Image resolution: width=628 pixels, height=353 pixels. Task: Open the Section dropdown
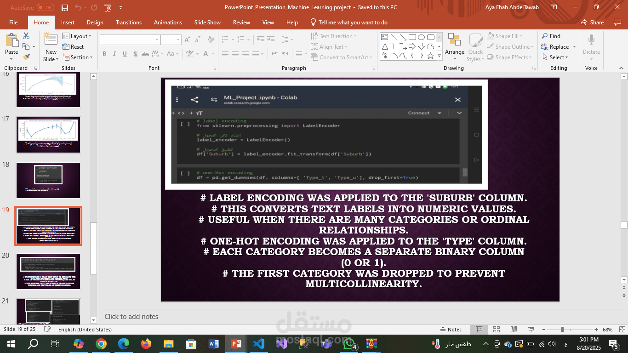[x=78, y=57]
